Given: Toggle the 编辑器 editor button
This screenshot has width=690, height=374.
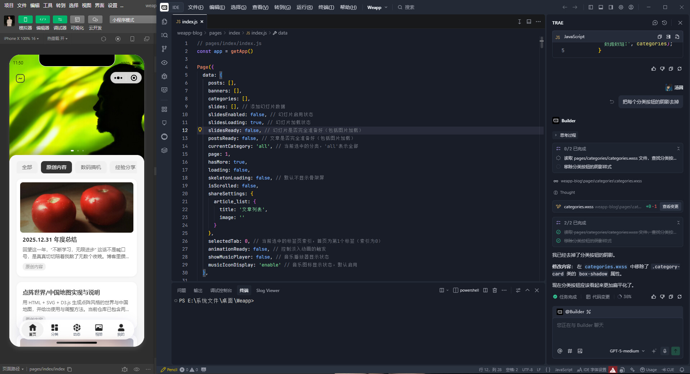Looking at the screenshot, I should pyautogui.click(x=42, y=19).
